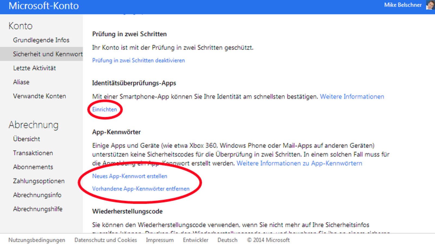Open Weitere Informationen zu App-Kennwörtern
This screenshot has width=435, height=245.
click(x=299, y=163)
